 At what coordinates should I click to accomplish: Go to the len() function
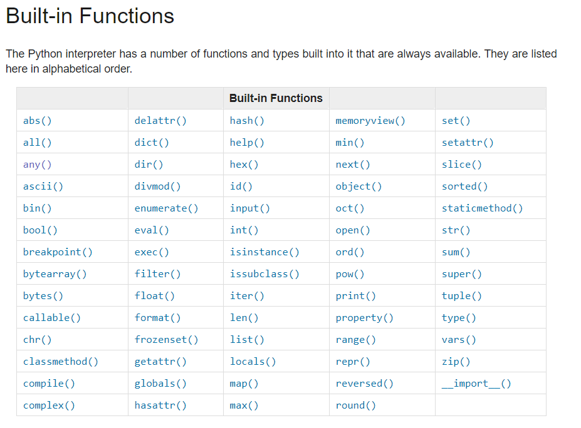244,318
